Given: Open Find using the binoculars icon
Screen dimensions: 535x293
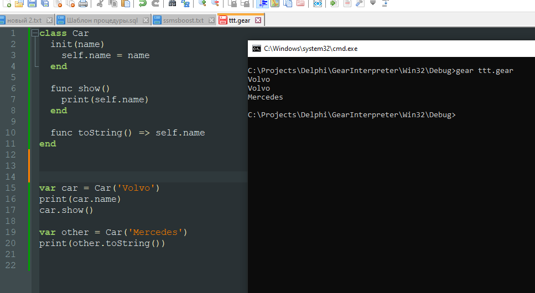Looking at the screenshot, I should 172,3.
